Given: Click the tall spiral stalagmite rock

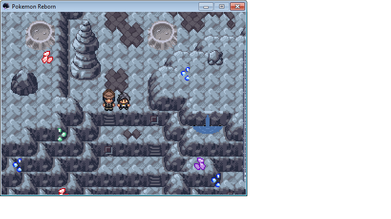Looking at the screenshot, I should pyautogui.click(x=85, y=50).
